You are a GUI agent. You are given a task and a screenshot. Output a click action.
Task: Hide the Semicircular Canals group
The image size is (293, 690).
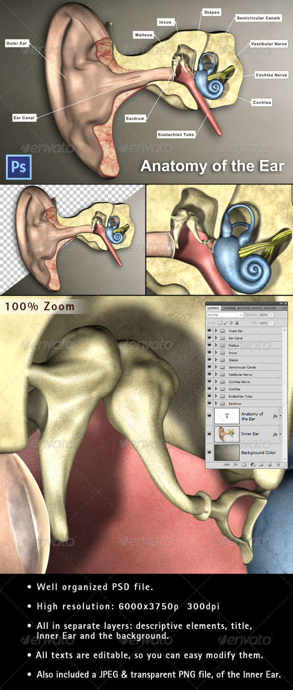pos(210,367)
